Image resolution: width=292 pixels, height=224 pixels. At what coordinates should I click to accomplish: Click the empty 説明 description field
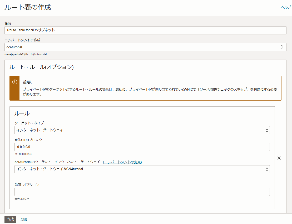142,192
